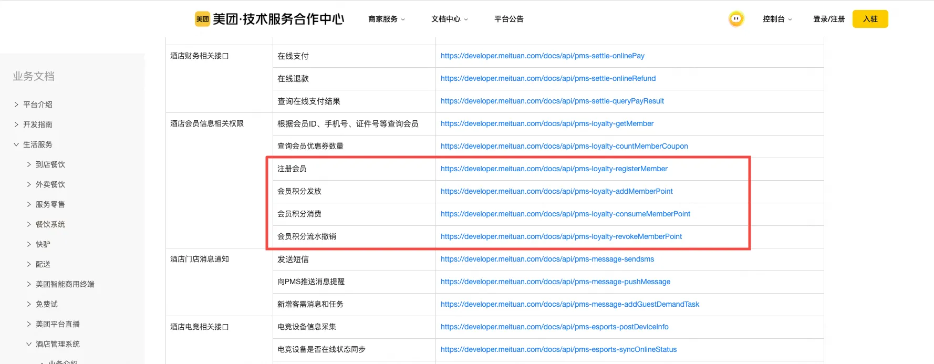Select 会员积分发放 table cell
Screen dimensions: 934x364
(x=354, y=192)
